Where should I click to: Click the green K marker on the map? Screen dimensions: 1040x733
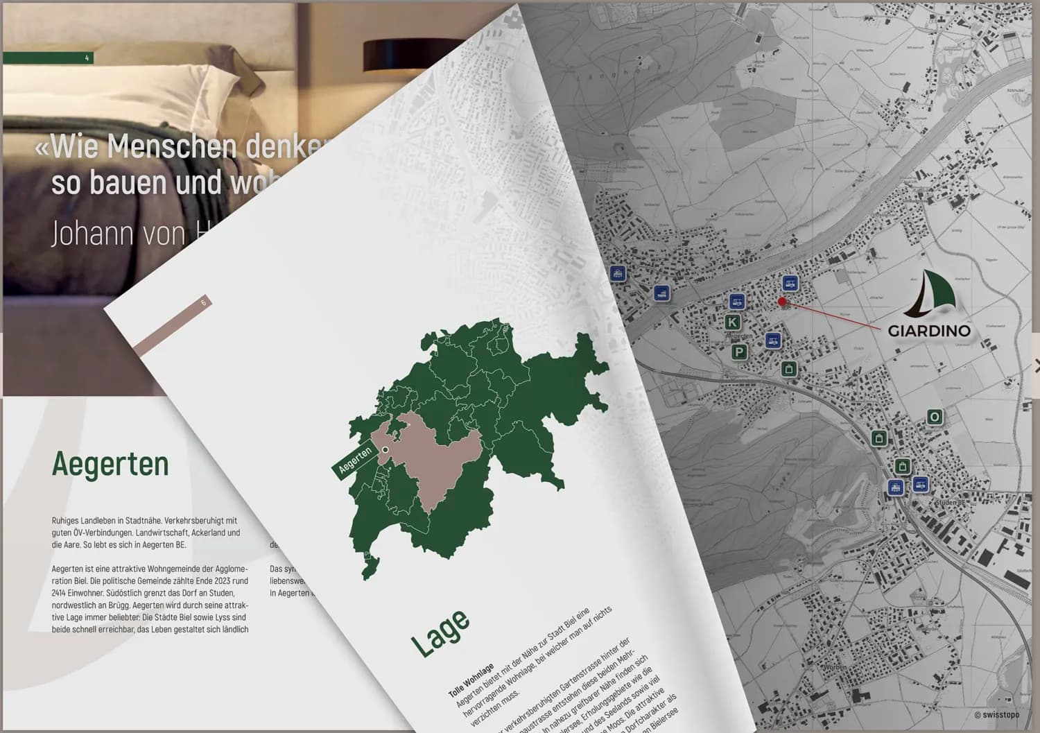pyautogui.click(x=732, y=322)
